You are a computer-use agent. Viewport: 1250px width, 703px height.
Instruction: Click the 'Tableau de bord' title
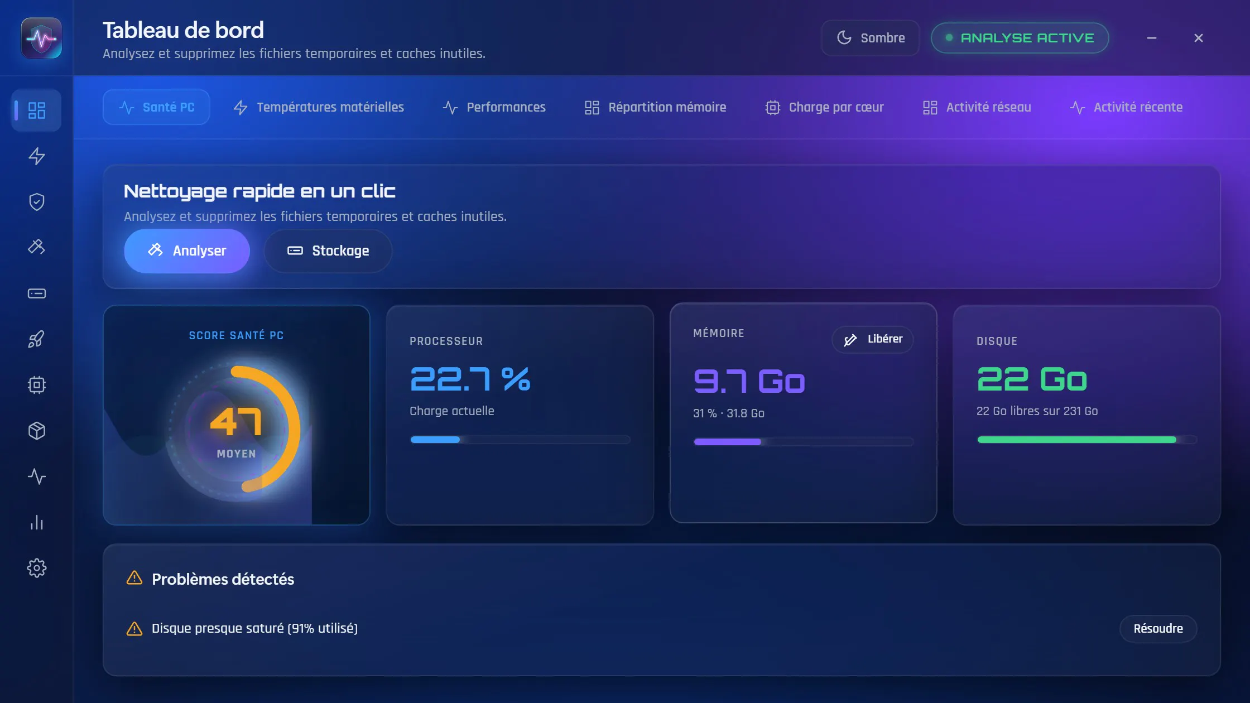[x=183, y=30]
